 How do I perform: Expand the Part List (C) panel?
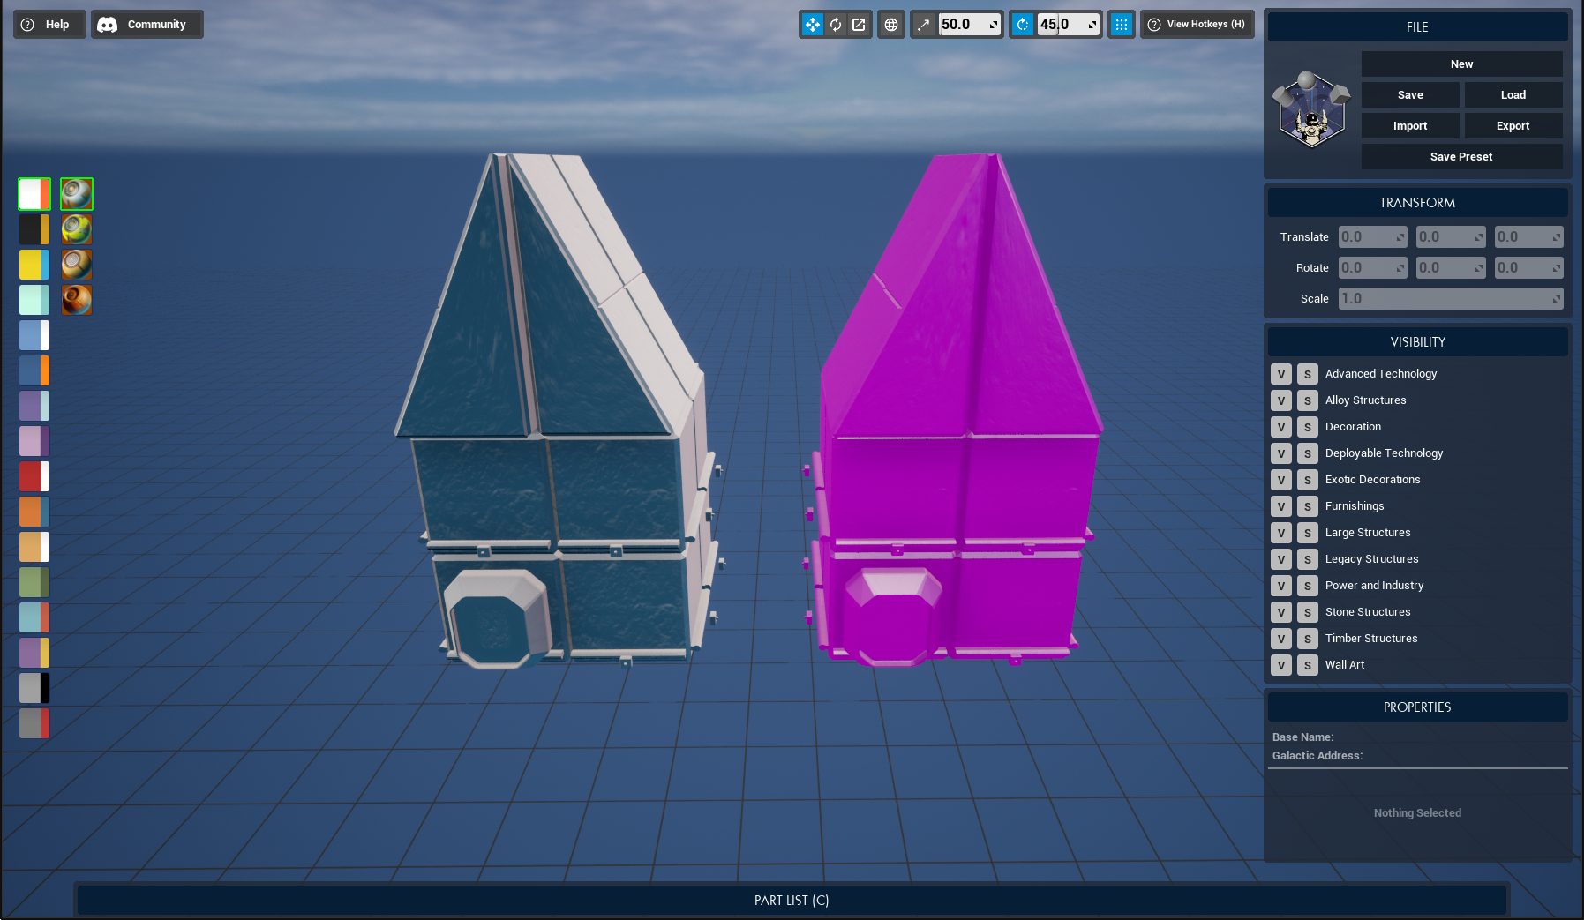pyautogui.click(x=791, y=900)
